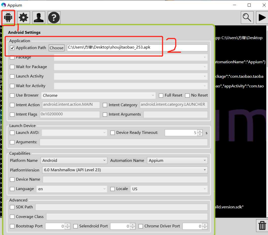
Task: Decrease the Selendroid Port value
Action: pyautogui.click(x=133, y=228)
